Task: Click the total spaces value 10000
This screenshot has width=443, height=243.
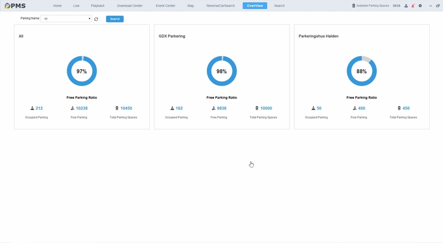Action: [266, 108]
